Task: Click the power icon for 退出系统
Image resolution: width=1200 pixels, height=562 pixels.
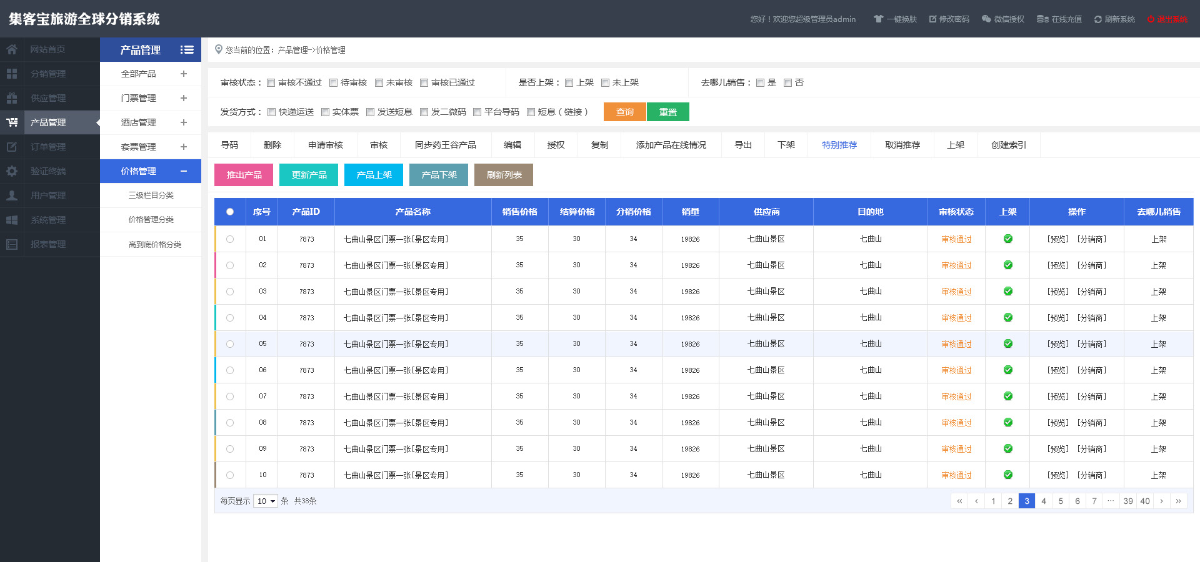Action: point(1151,19)
